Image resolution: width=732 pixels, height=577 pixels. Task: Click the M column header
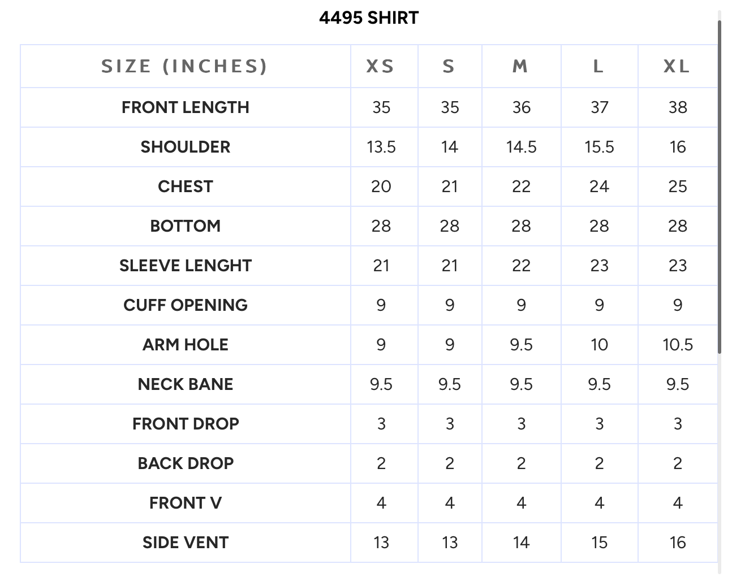[x=520, y=67]
